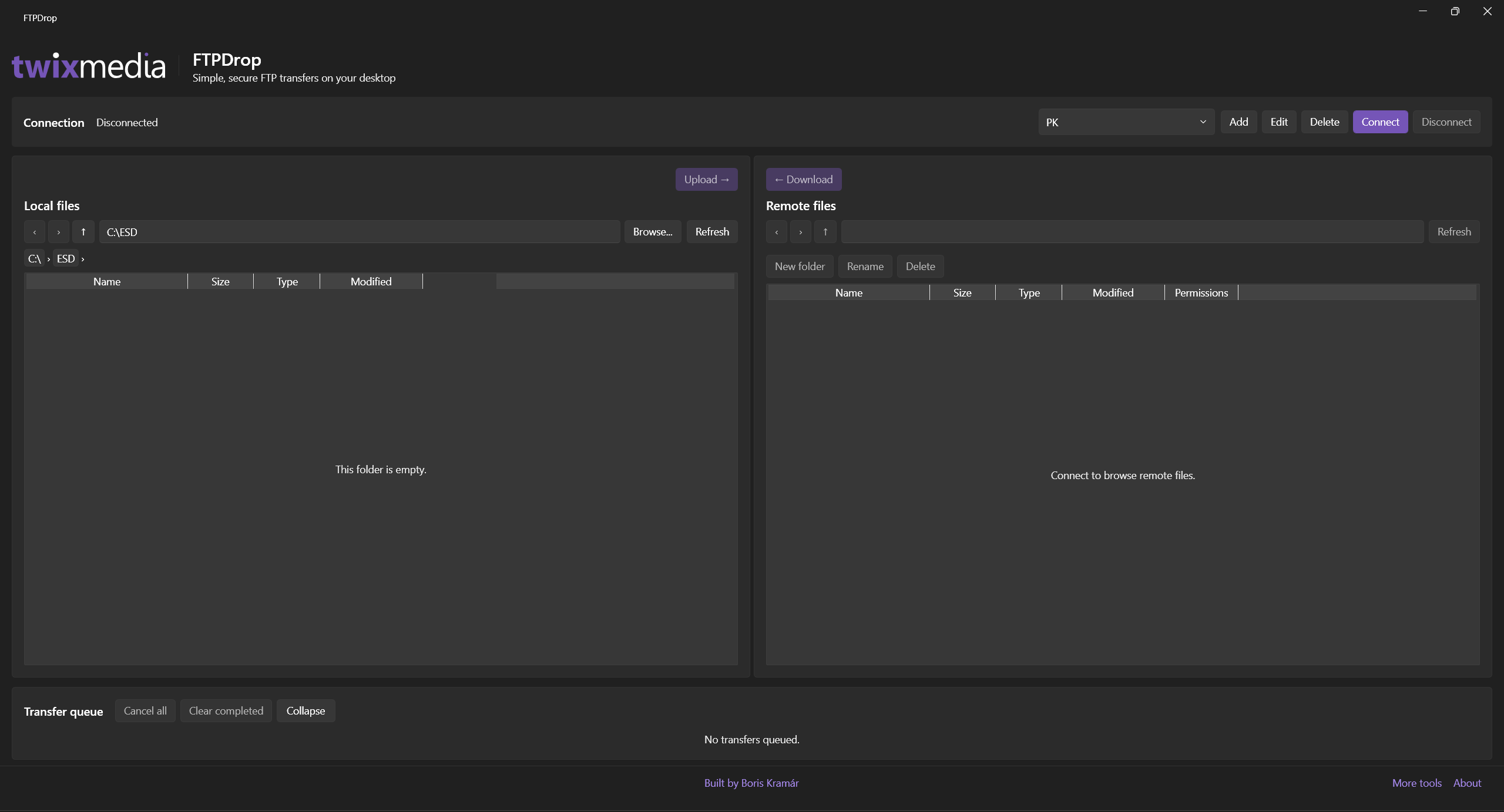
Task: Go forward in remote files navigation
Action: [x=801, y=232]
